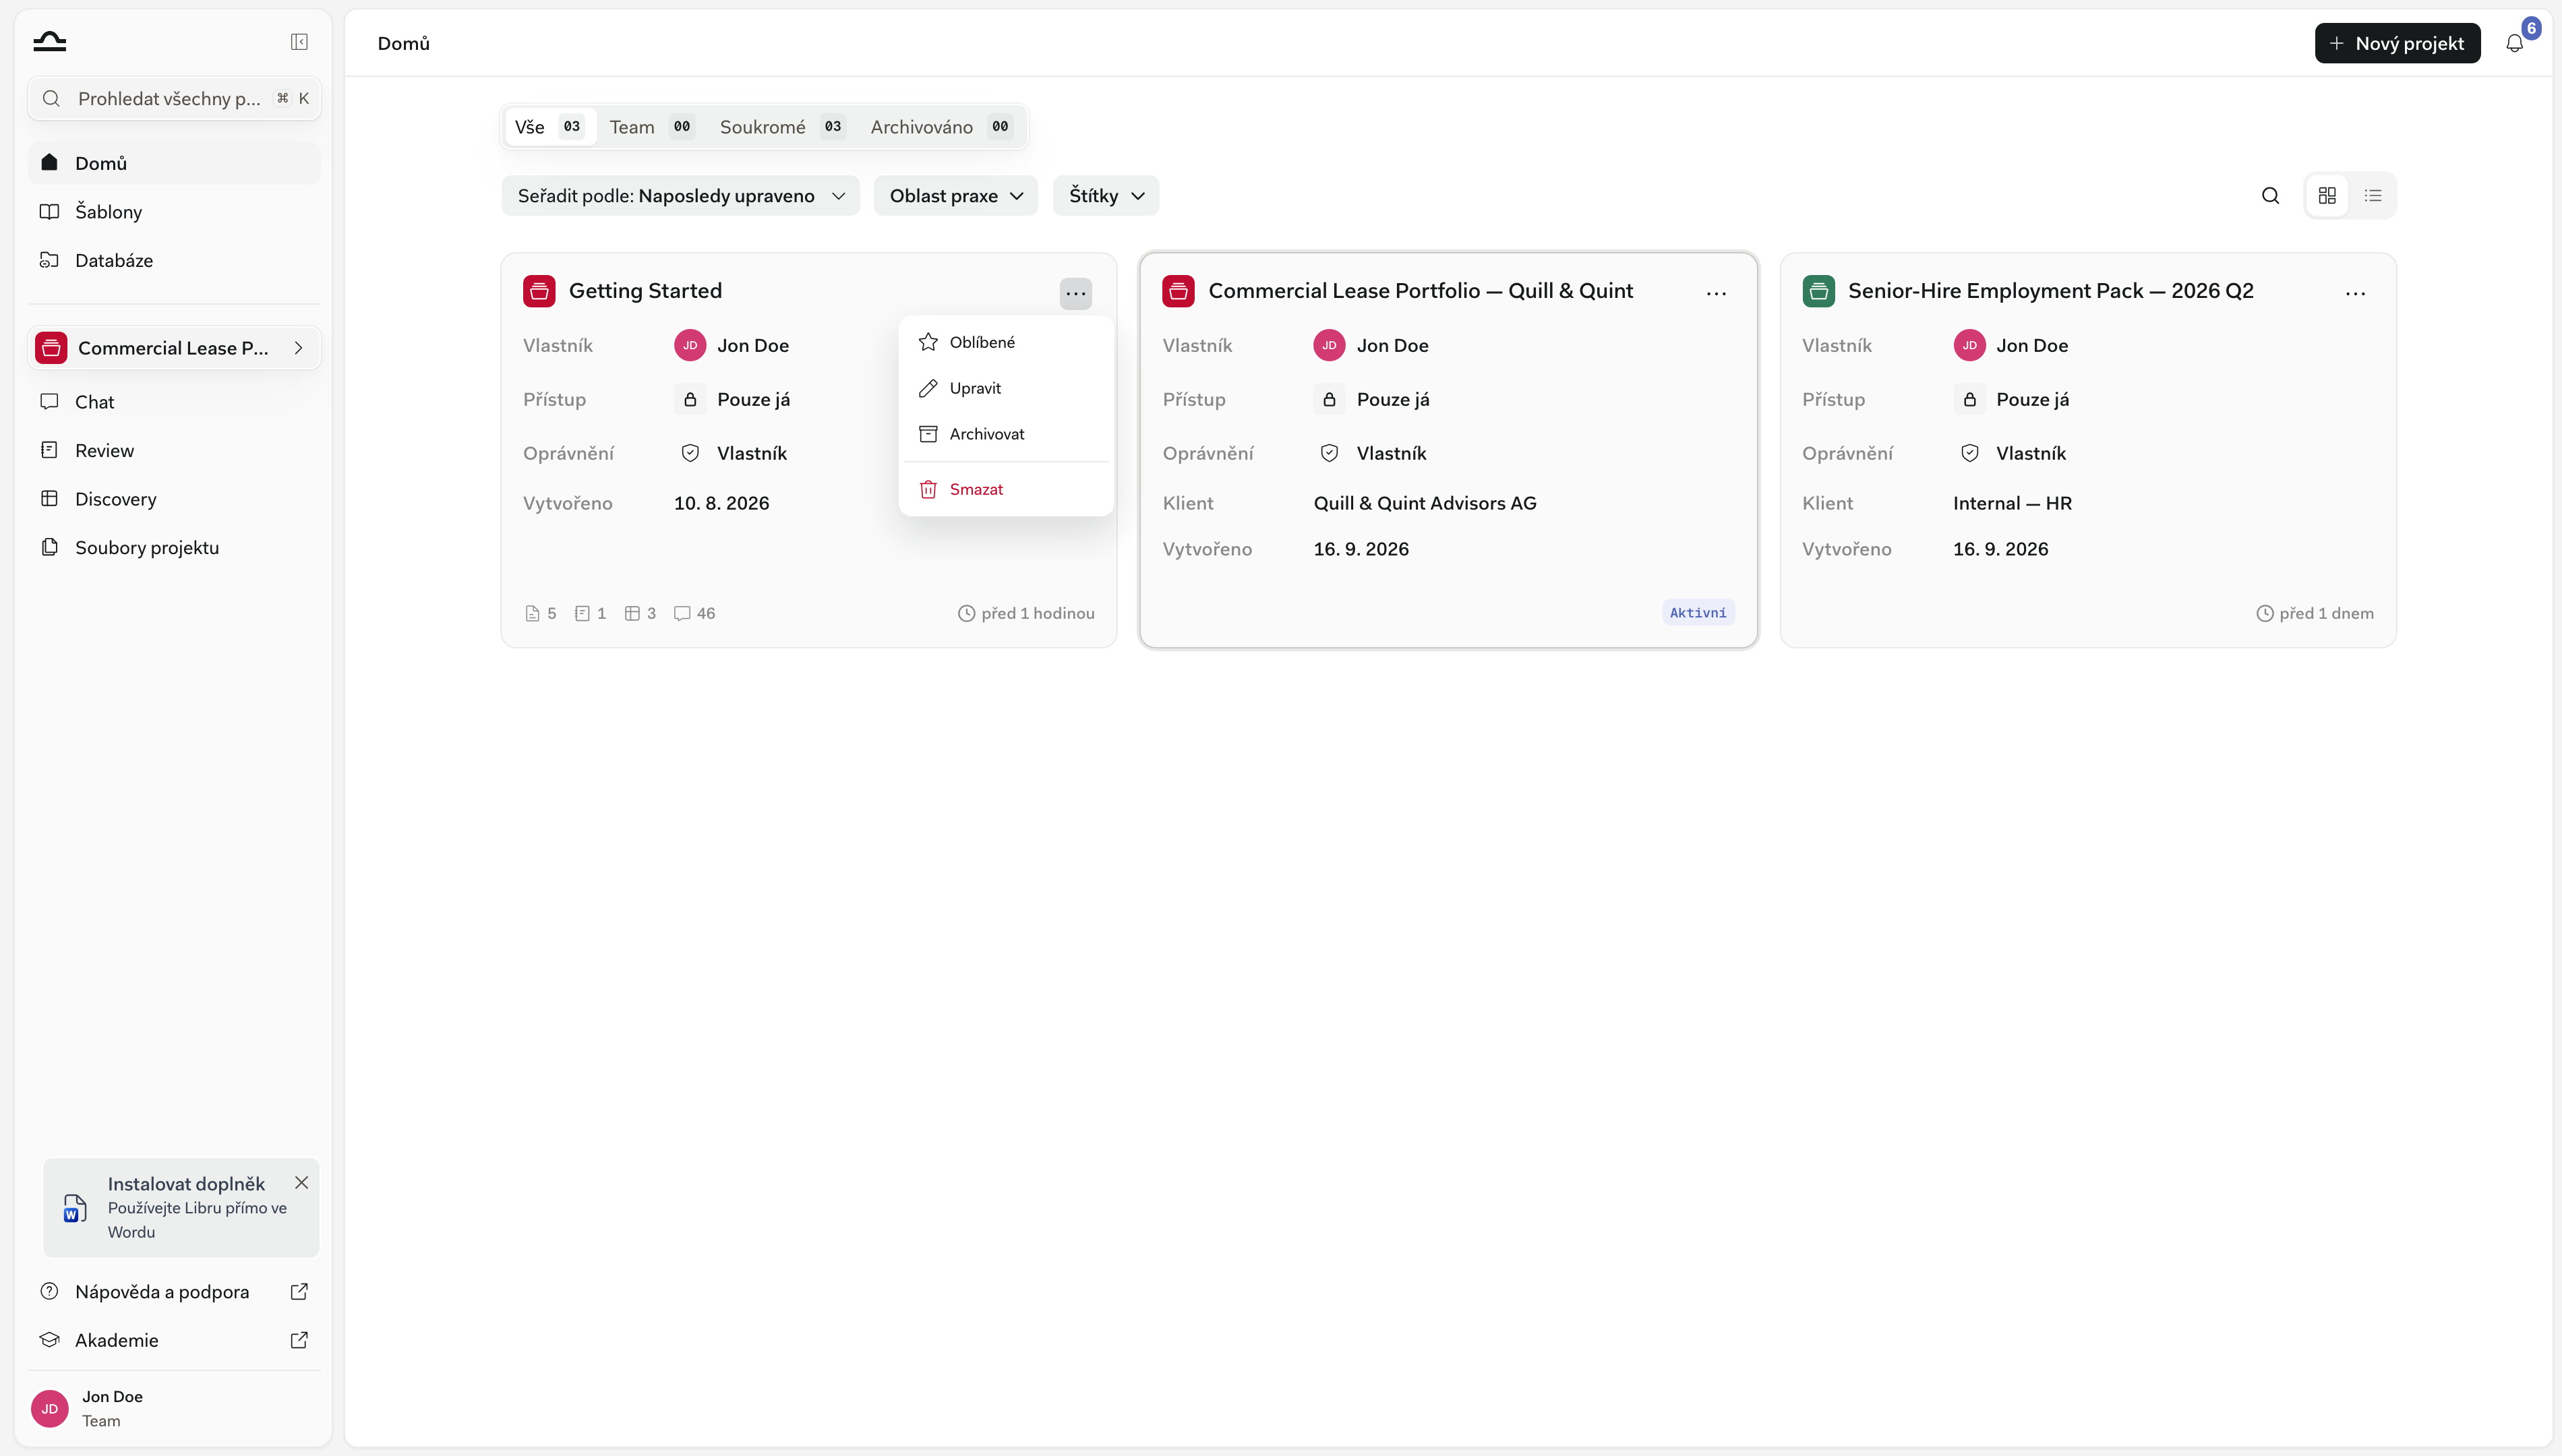Open Chat in sidebar
This screenshot has width=2562, height=1456.
(x=174, y=402)
